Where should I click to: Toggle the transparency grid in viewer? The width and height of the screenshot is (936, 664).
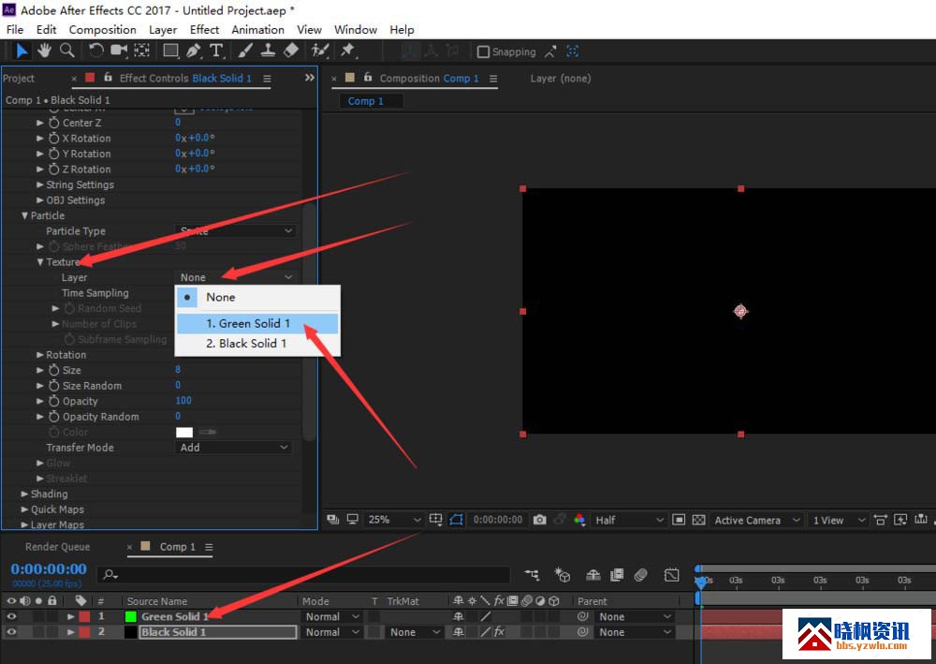coord(699,520)
